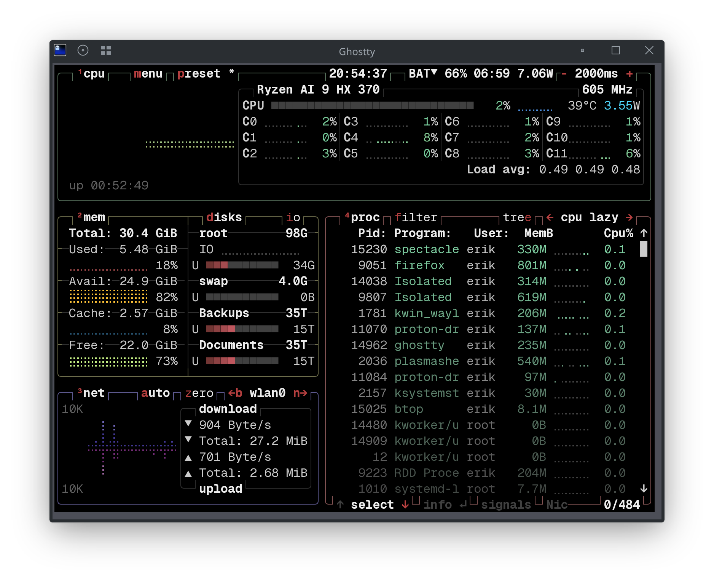714x581 pixels.
Task: Toggle lazy CPU sorting in proc
Action: pyautogui.click(x=604, y=217)
